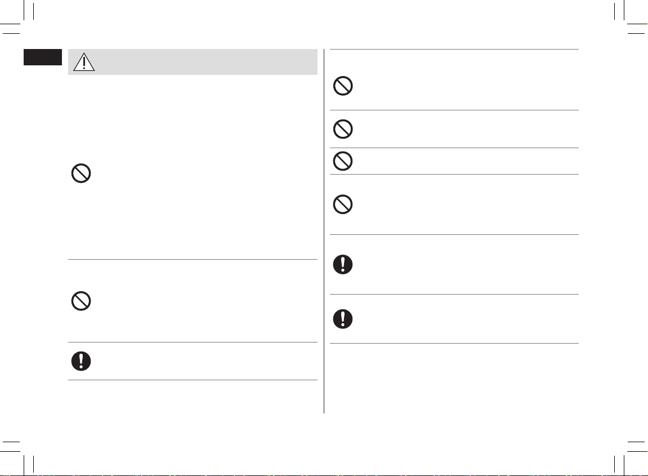Screen dimensions: 648x476
Task: Click the vertical divider between the columns
Action: (x=324, y=231)
